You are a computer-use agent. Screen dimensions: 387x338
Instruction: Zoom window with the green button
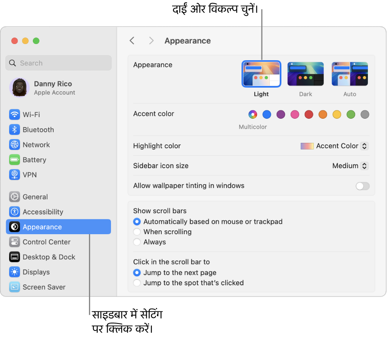[x=36, y=41]
